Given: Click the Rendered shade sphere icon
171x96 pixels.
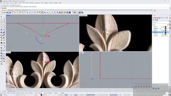Looking at the screenshot, I should click(70, 13).
